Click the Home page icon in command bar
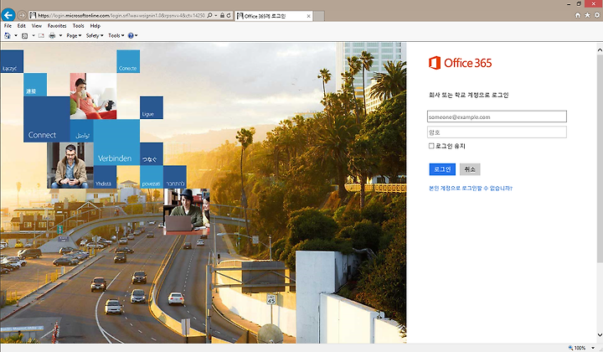Viewport: 603px width, 352px height. tap(8, 35)
